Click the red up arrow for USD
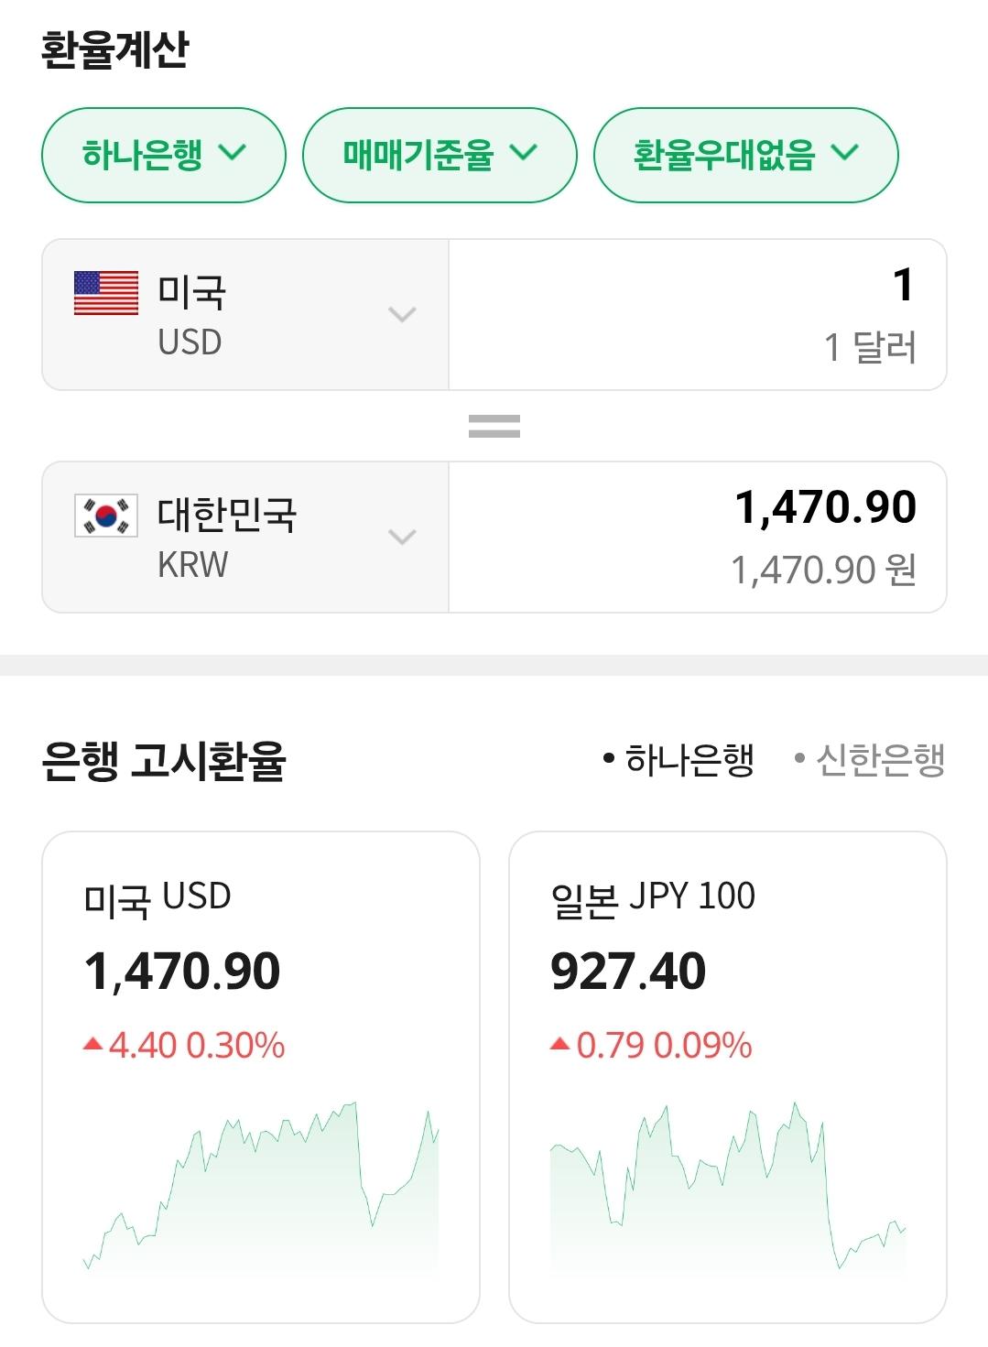Screen dimensions: 988x1347 pos(92,1044)
